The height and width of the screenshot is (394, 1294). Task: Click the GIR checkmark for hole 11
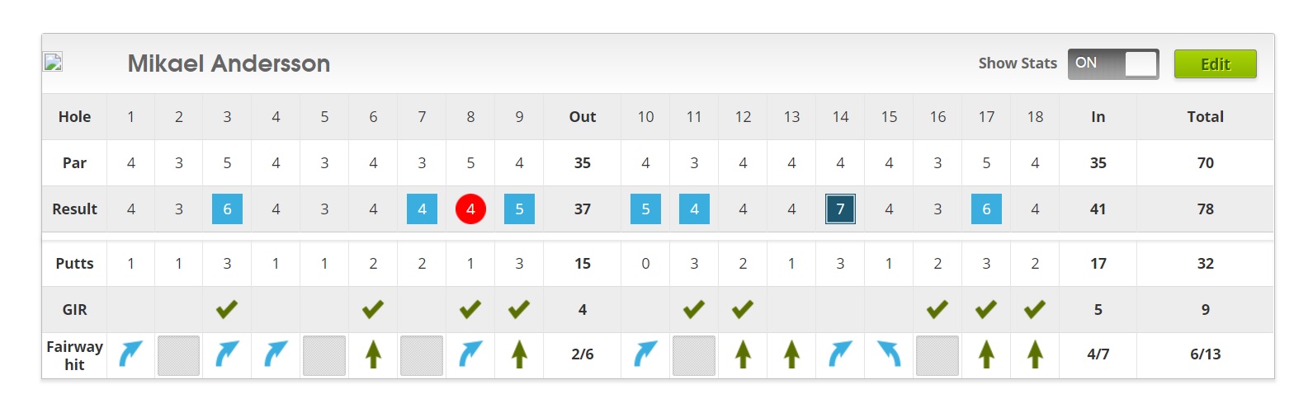click(694, 310)
